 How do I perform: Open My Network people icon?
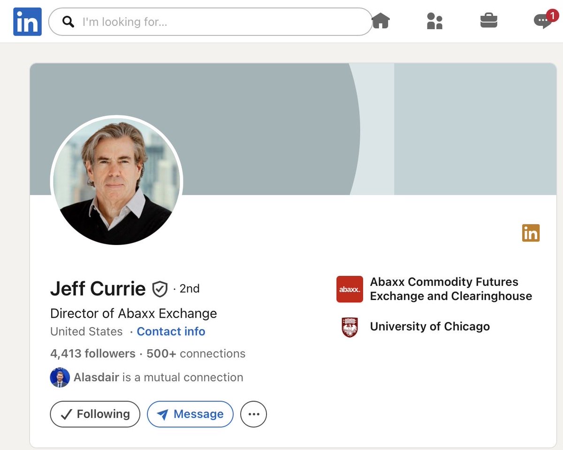[x=434, y=21]
